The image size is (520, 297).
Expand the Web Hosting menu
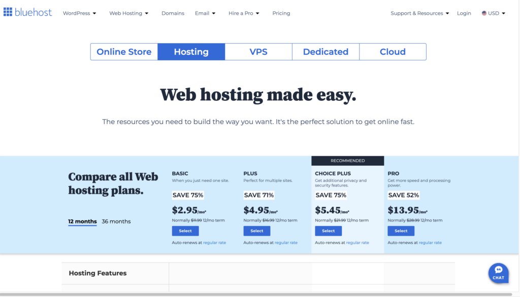[x=128, y=13]
